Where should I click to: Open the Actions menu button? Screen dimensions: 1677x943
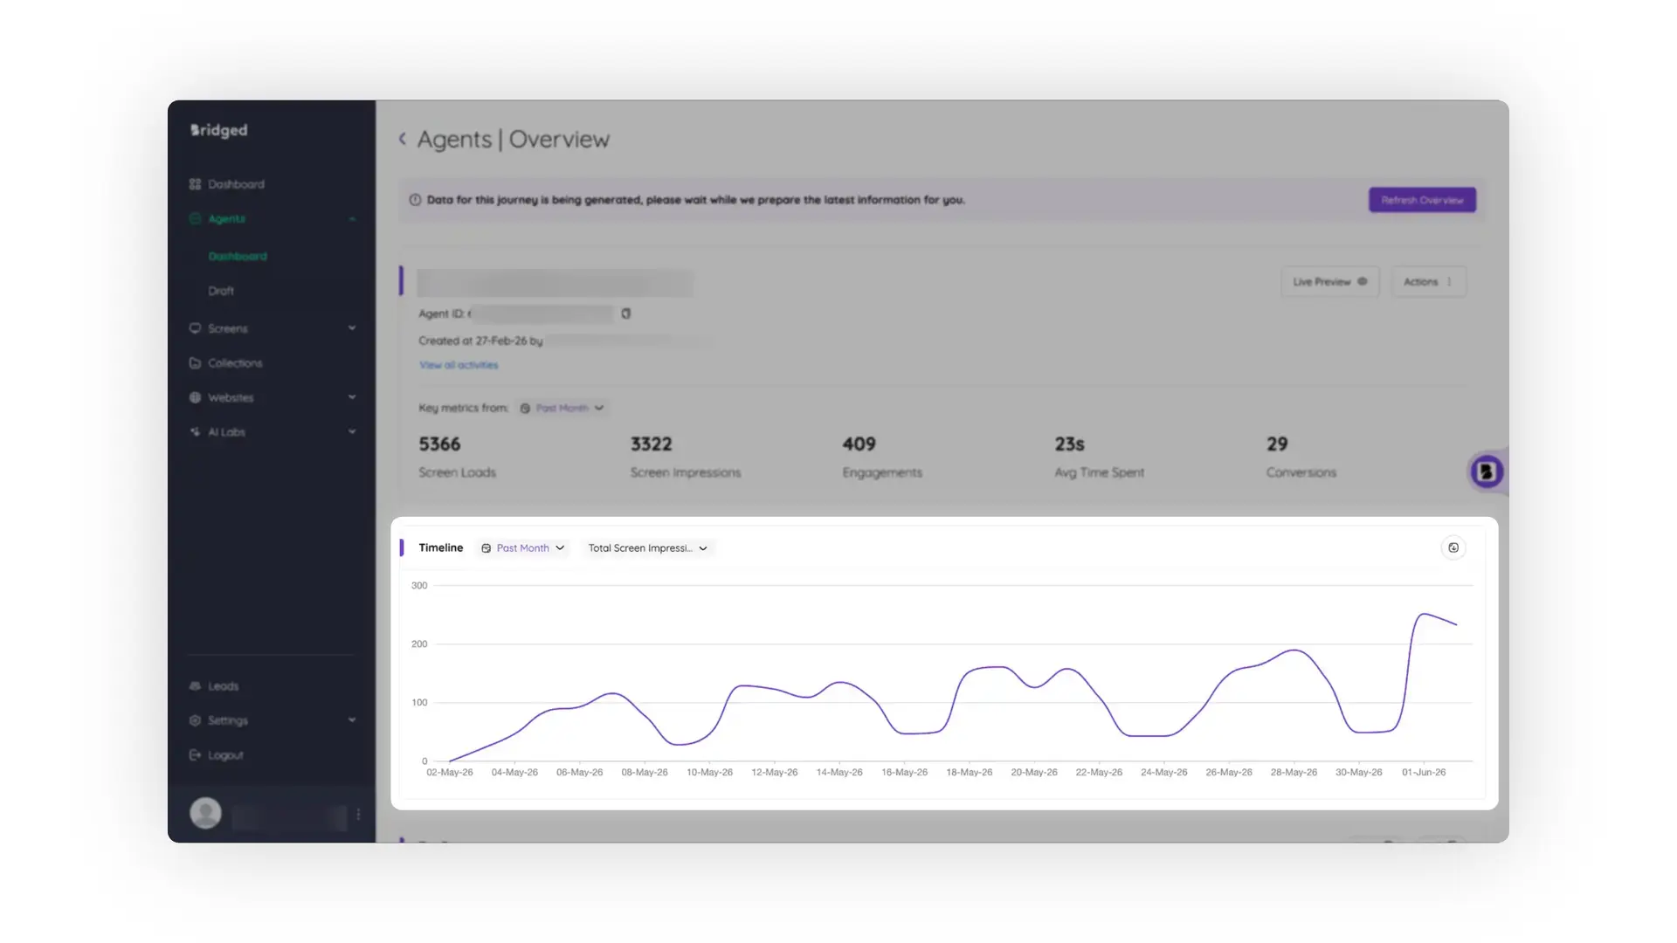pyautogui.click(x=1428, y=282)
